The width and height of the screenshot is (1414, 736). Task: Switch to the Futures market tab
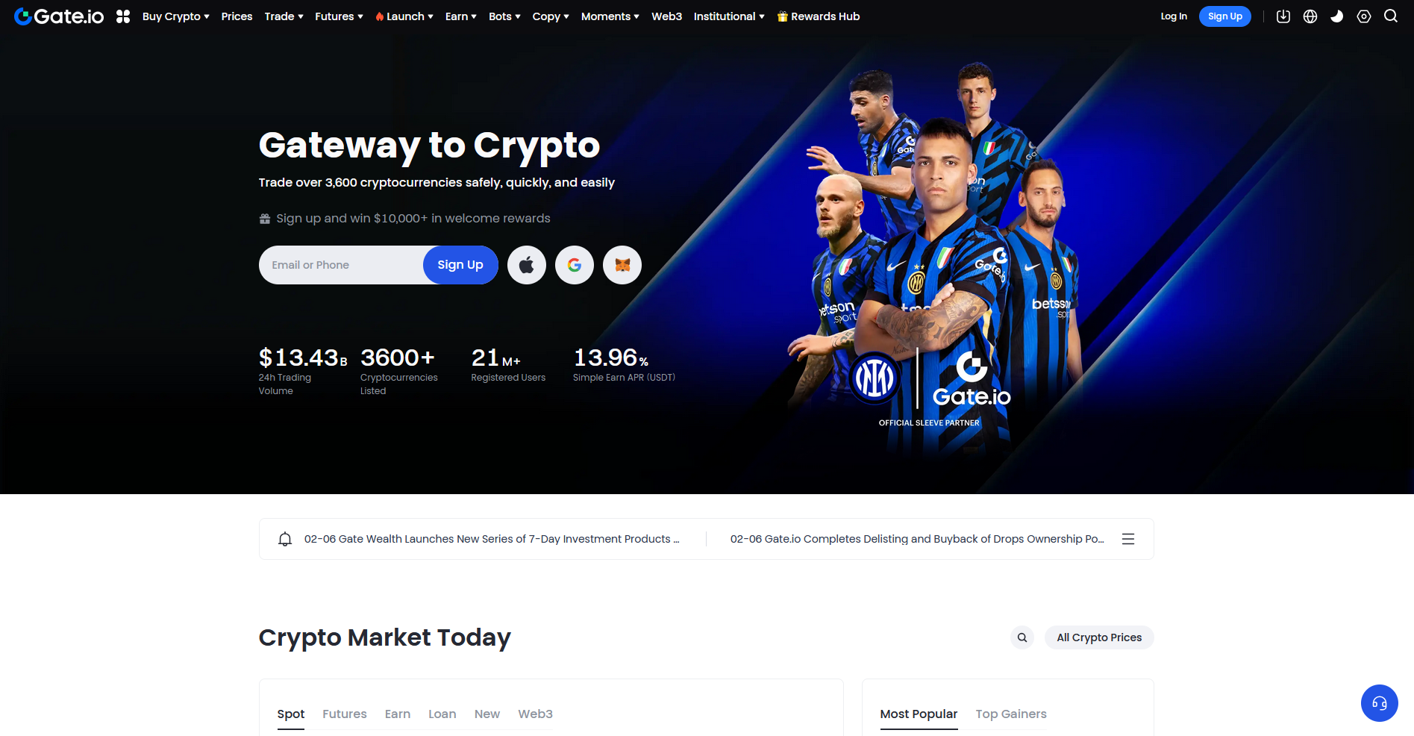[x=345, y=714]
